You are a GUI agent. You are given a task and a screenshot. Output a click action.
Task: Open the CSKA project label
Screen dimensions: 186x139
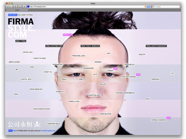click(16, 94)
